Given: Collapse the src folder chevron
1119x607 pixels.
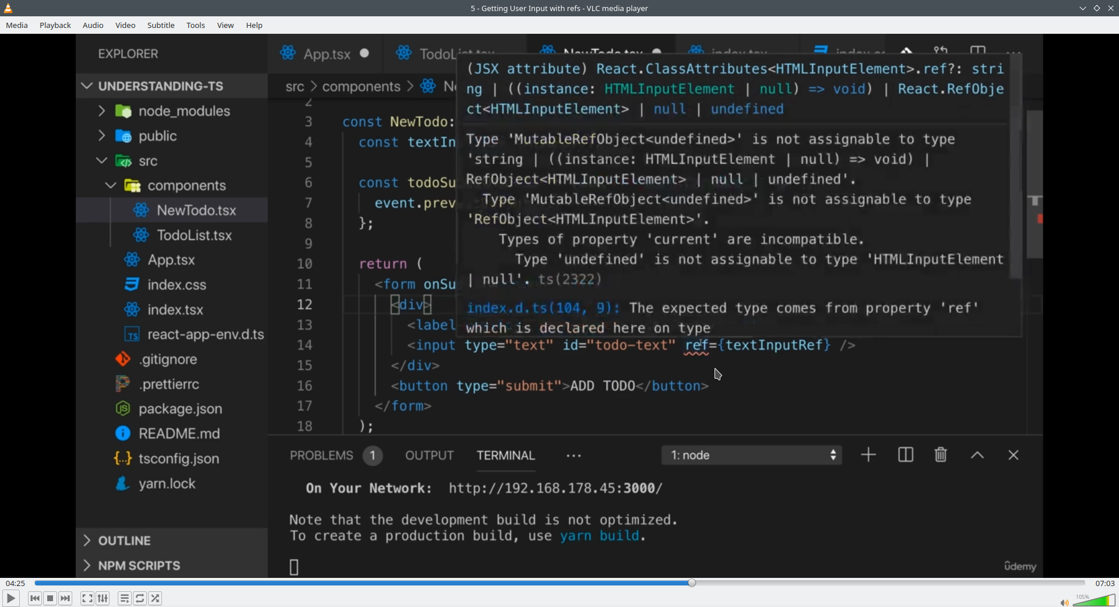Looking at the screenshot, I should pyautogui.click(x=101, y=160).
